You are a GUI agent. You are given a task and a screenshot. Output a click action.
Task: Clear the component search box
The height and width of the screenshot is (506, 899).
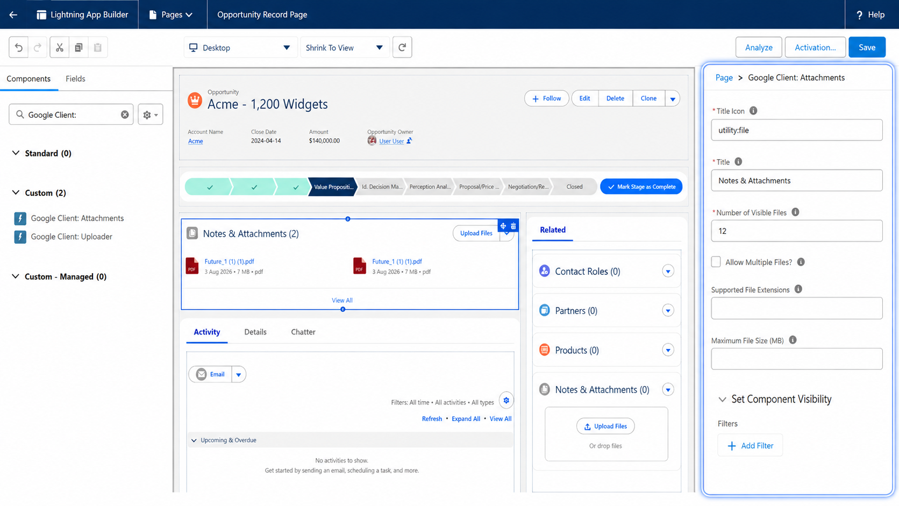point(125,115)
